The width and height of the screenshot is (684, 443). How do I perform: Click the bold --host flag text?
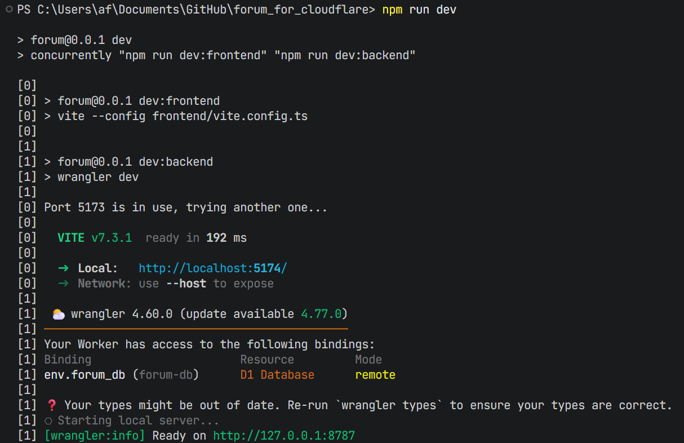(x=186, y=283)
